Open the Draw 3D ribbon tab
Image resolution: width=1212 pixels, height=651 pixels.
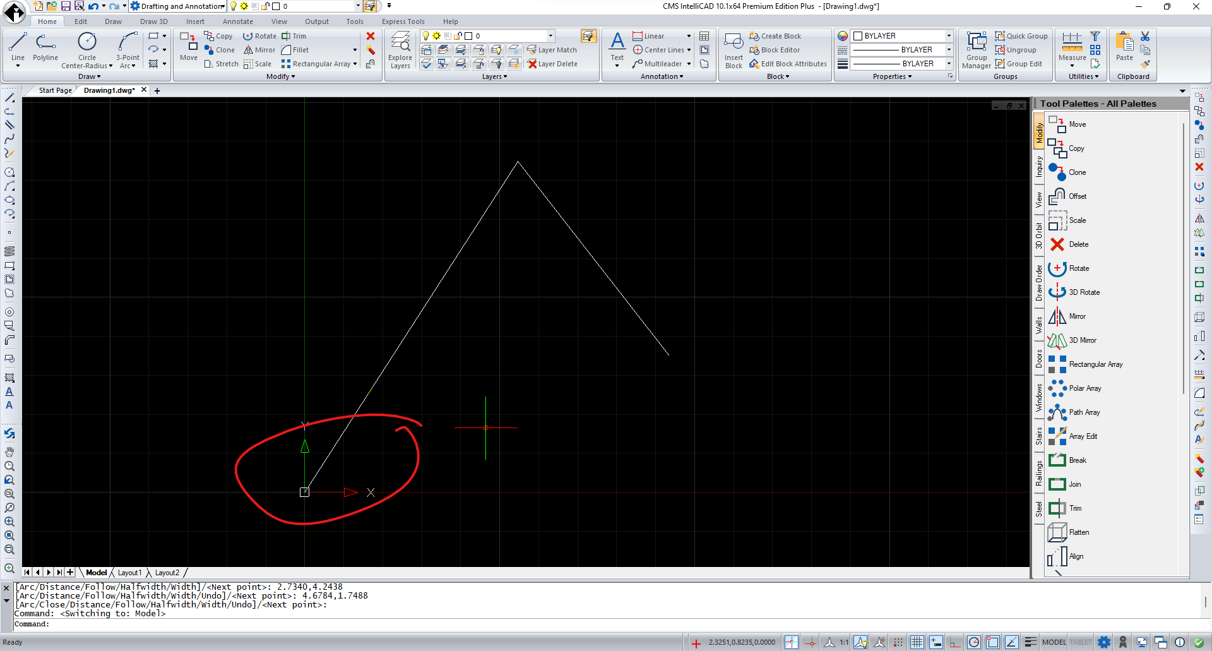[153, 21]
